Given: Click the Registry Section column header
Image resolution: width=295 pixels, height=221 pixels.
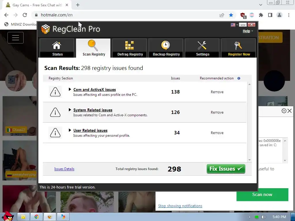Looking at the screenshot, I should [x=60, y=78].
